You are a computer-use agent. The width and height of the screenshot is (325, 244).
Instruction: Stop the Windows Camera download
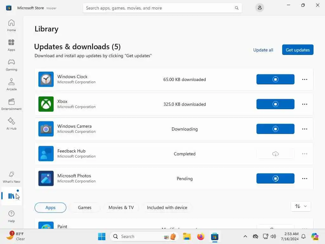(x=275, y=129)
